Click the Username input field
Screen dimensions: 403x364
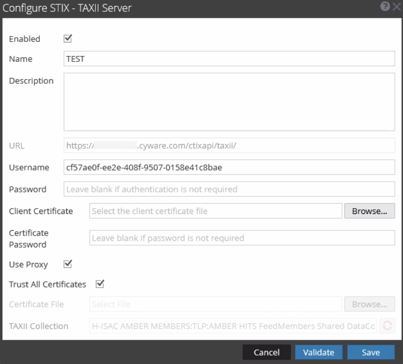tap(229, 167)
